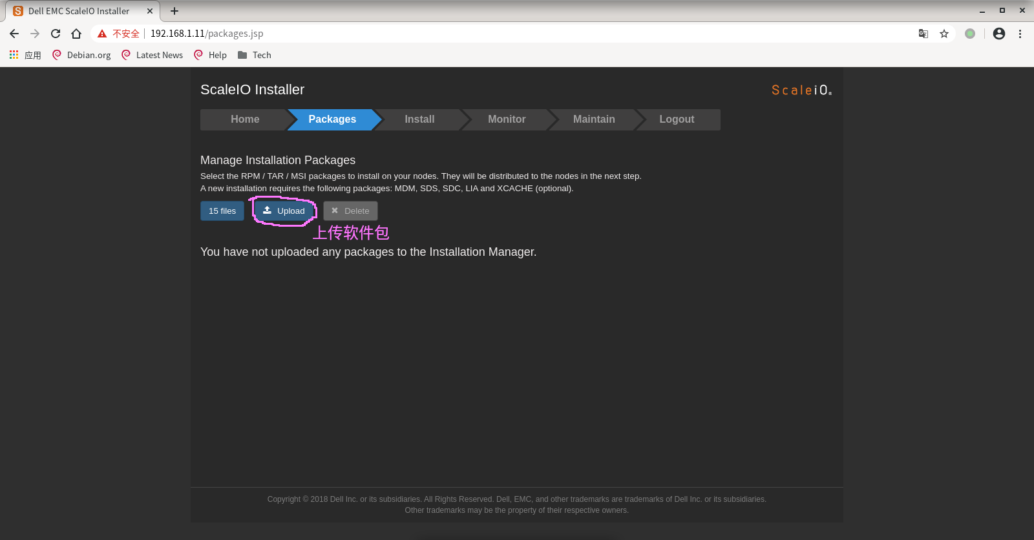1034x540 pixels.
Task: Open the Help bookmark
Action: (x=211, y=55)
